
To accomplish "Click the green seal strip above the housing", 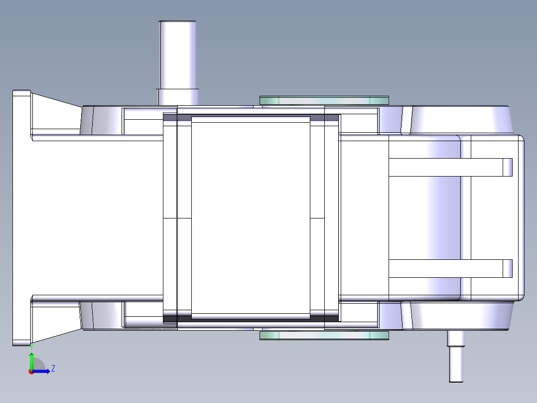I will (x=324, y=100).
